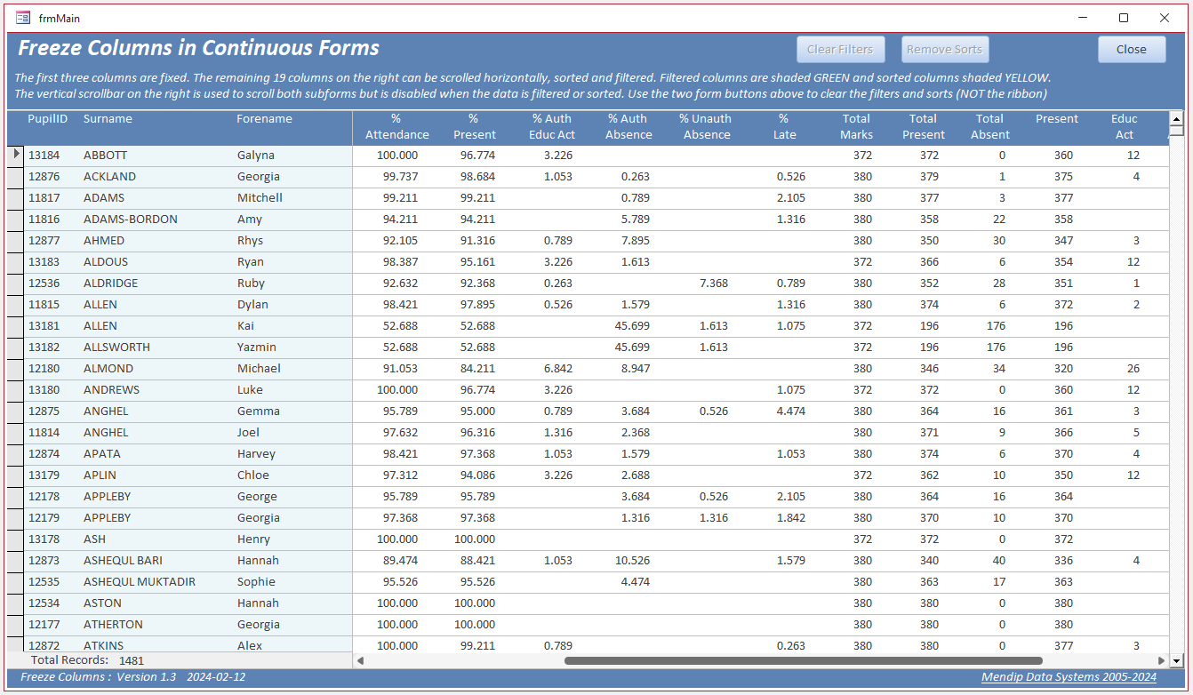
Task: Click the % Auth Absence value 10.526
Action: pyautogui.click(x=632, y=561)
